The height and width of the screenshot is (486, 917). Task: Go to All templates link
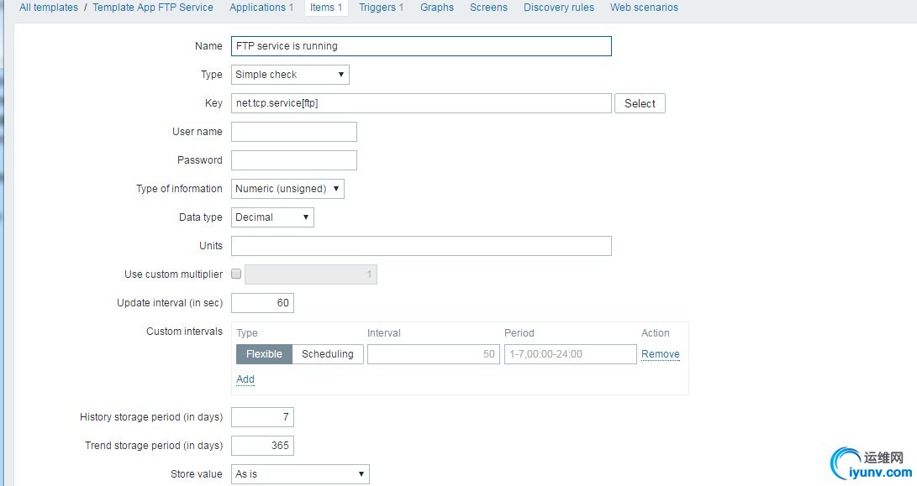pyautogui.click(x=49, y=8)
